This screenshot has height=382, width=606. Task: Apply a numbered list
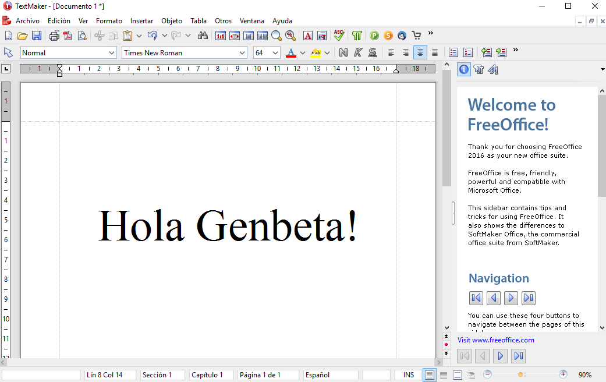coord(467,52)
